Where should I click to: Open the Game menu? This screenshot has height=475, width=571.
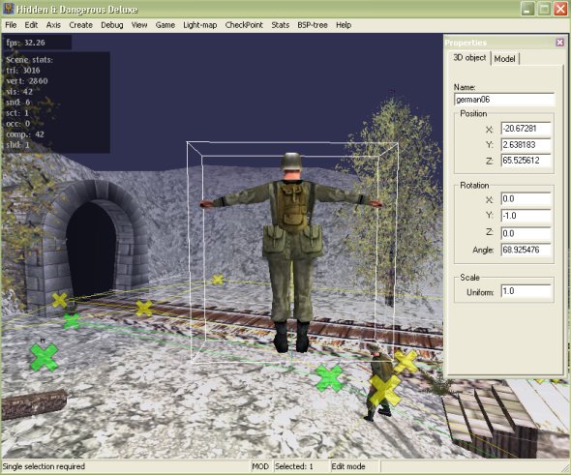pyautogui.click(x=165, y=25)
